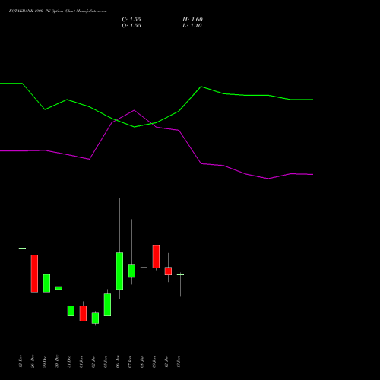Click the 29 Dec date label
Screen dimensions: 380x380
pos(45,361)
